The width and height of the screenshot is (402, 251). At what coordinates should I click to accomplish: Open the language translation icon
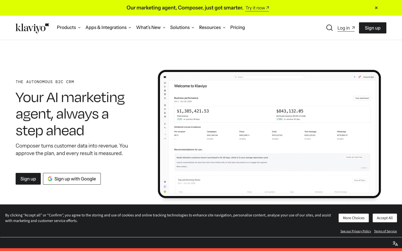(x=395, y=243)
